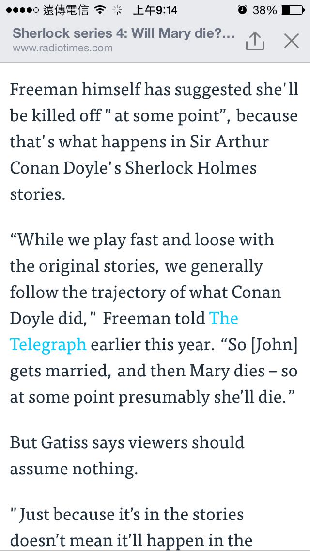Open The Telegraph hyperlink
This screenshot has width=310, height=551.
click(48, 344)
